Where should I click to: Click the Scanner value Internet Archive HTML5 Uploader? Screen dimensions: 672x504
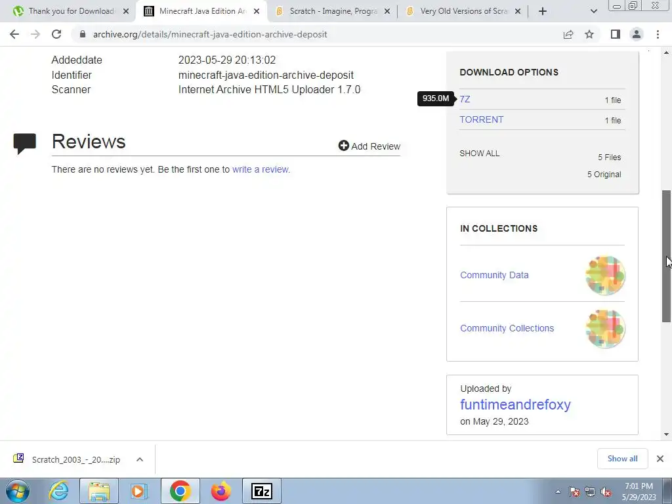coord(269,89)
